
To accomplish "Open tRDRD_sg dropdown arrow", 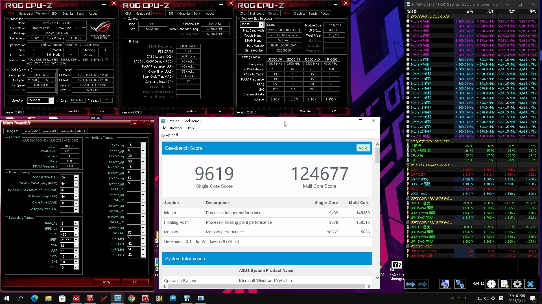I will pyautogui.click(x=143, y=145).
